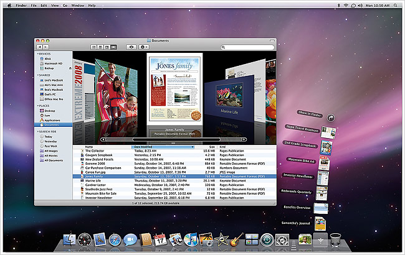
Task: Open GarageBand guitar icon in Dock
Action: point(237,239)
